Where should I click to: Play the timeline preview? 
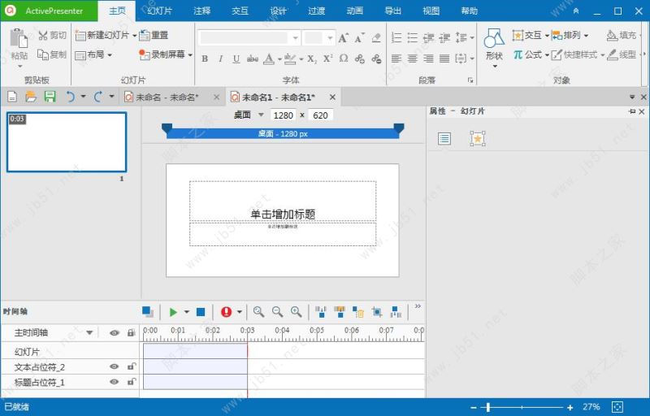(x=173, y=312)
